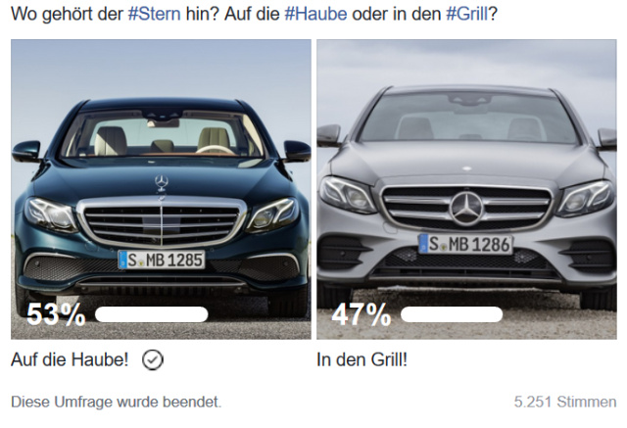Click the S MB 1286 license plate

[x=465, y=244]
